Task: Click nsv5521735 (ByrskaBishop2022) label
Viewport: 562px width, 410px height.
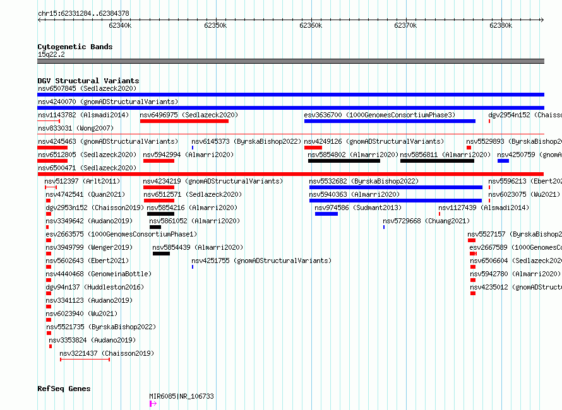Action: coord(101,327)
